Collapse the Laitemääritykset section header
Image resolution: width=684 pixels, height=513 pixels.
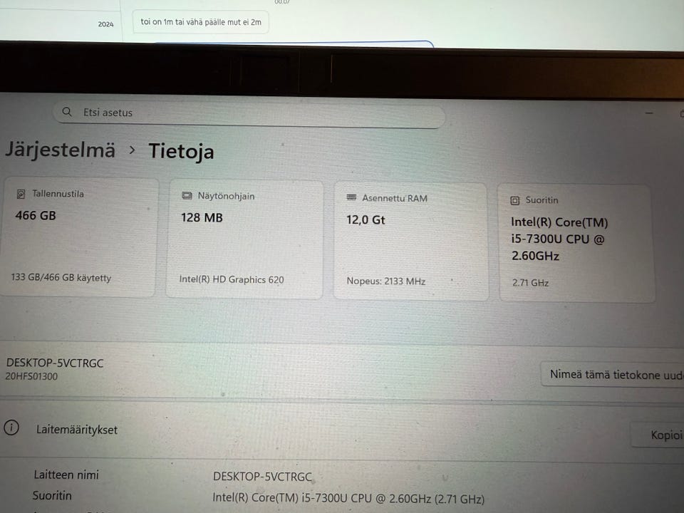click(342, 430)
